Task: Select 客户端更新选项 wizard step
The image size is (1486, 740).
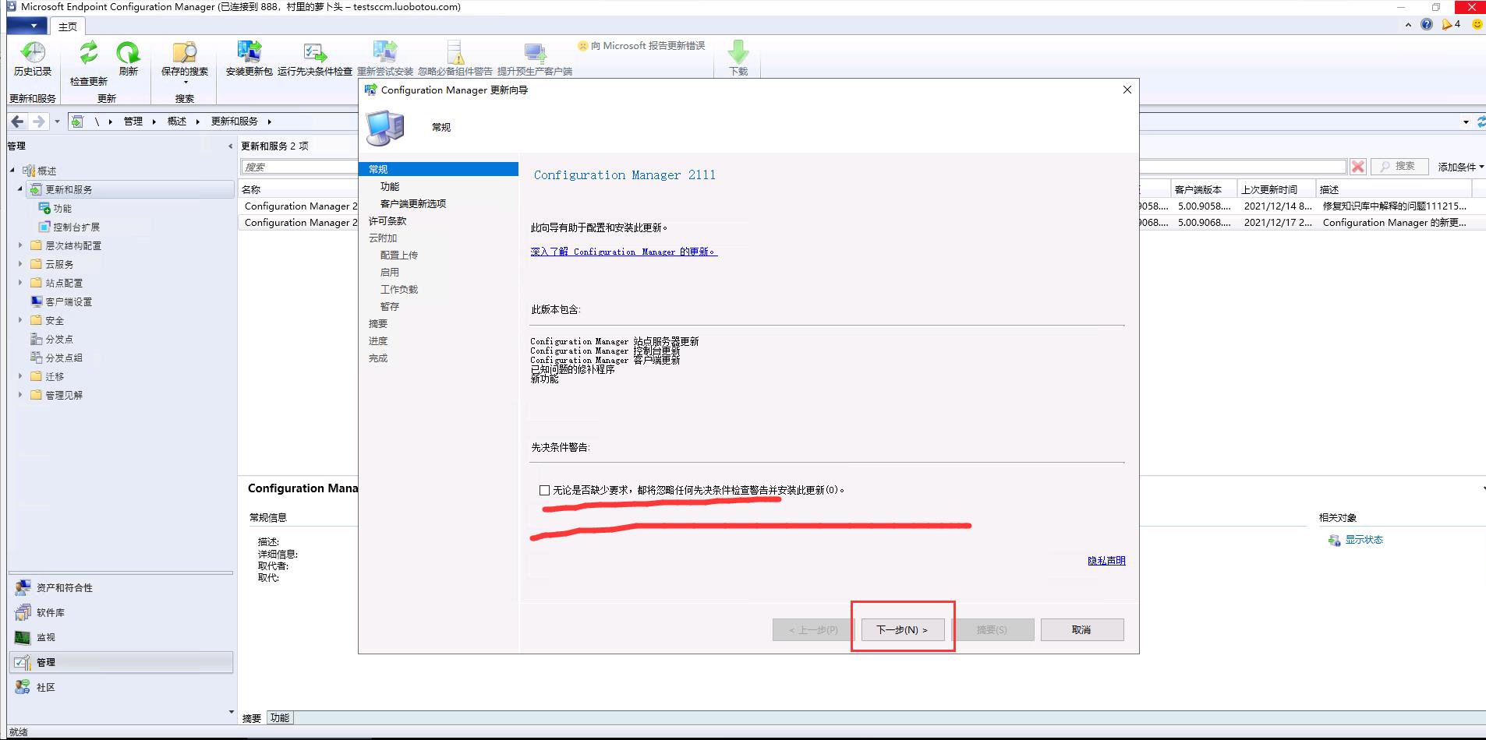Action: click(413, 203)
